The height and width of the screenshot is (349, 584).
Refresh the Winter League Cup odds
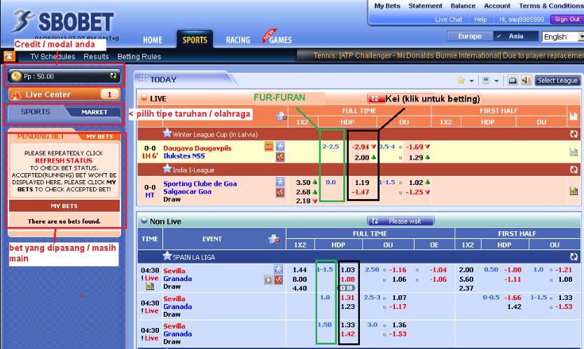(573, 134)
